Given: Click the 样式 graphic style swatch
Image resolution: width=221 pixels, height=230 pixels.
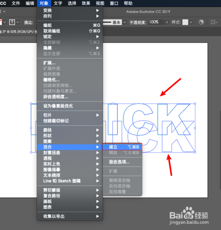Looking at the screenshot, I should [x=185, y=22].
